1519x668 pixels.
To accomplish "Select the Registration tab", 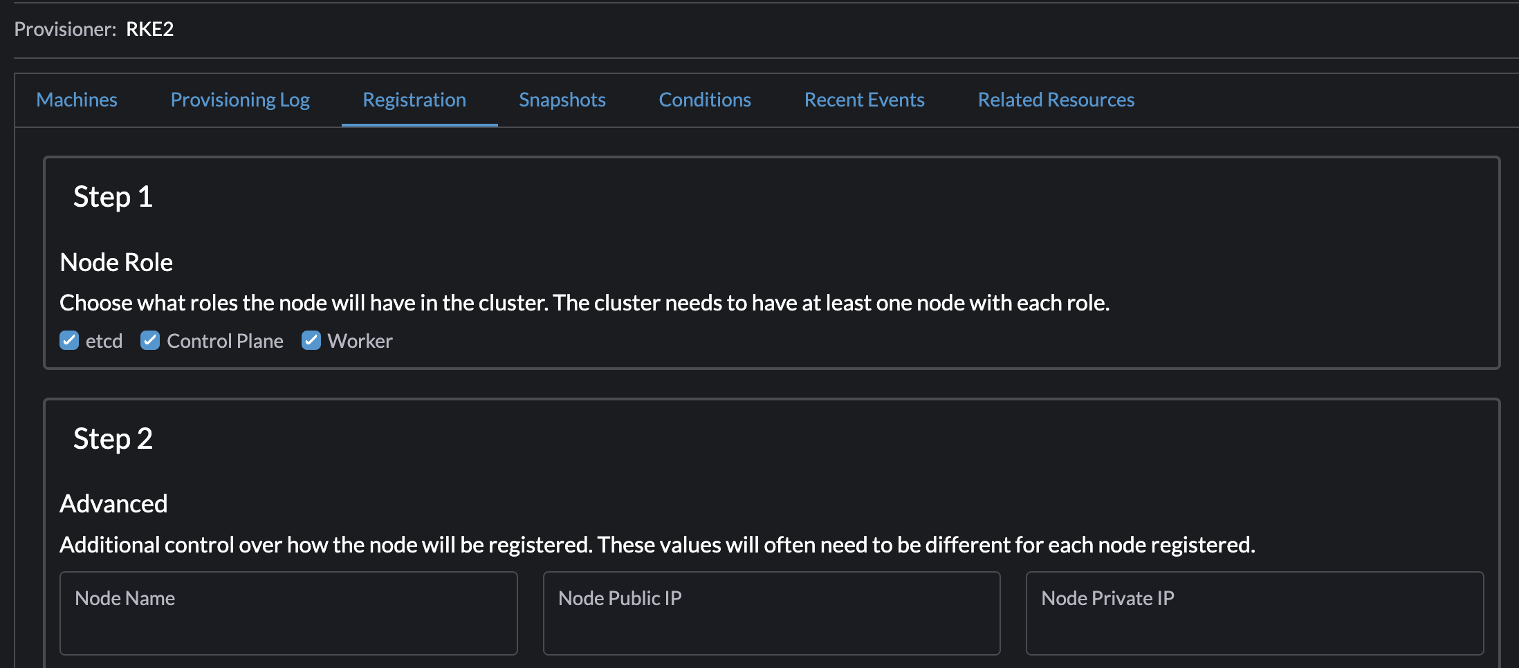I will (x=414, y=100).
